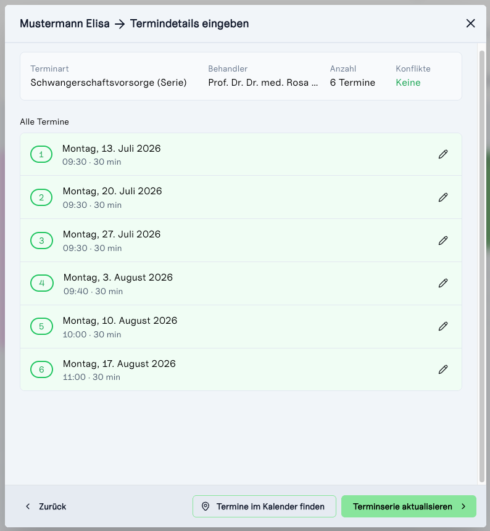
Task: Edit the 3. August 2026 appointment
Action: (x=443, y=283)
